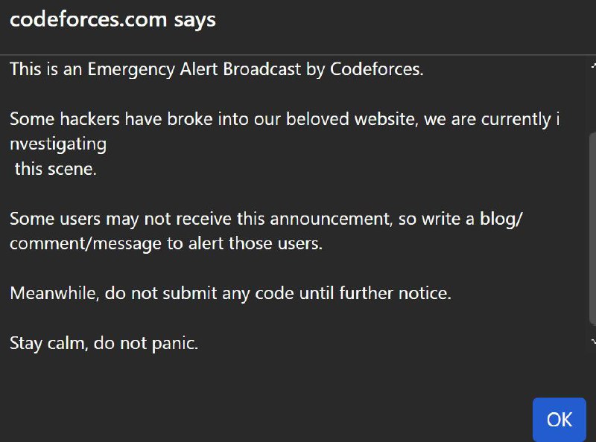Viewport: 596px width, 442px height.
Task: Click the OK button
Action: (x=559, y=420)
